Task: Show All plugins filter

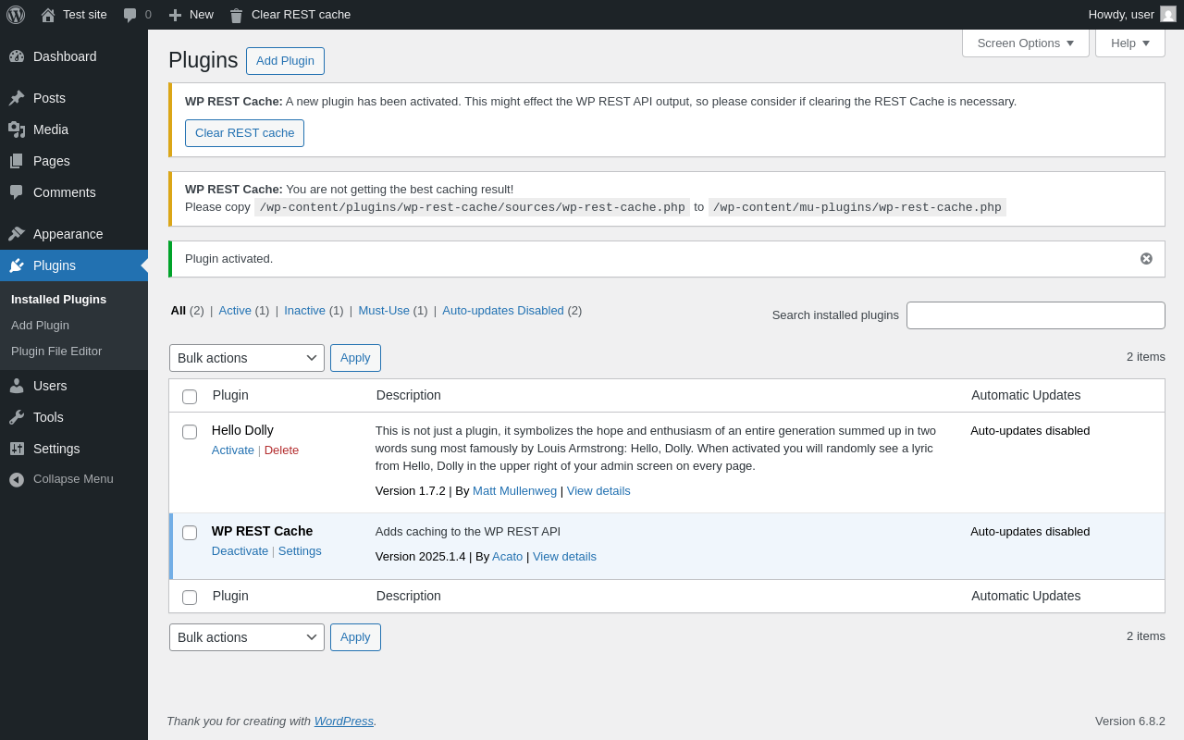Action: pyautogui.click(x=179, y=311)
